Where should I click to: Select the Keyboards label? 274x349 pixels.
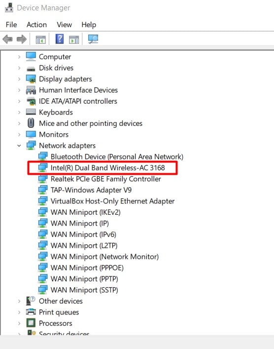pos(56,112)
